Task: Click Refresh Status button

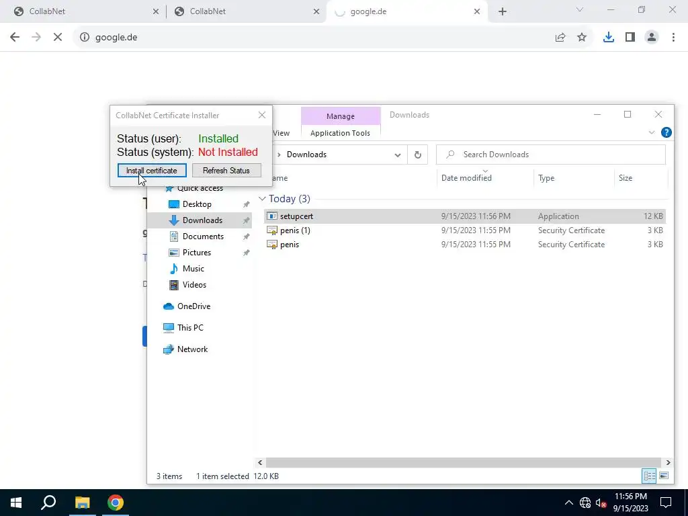Action: click(226, 170)
